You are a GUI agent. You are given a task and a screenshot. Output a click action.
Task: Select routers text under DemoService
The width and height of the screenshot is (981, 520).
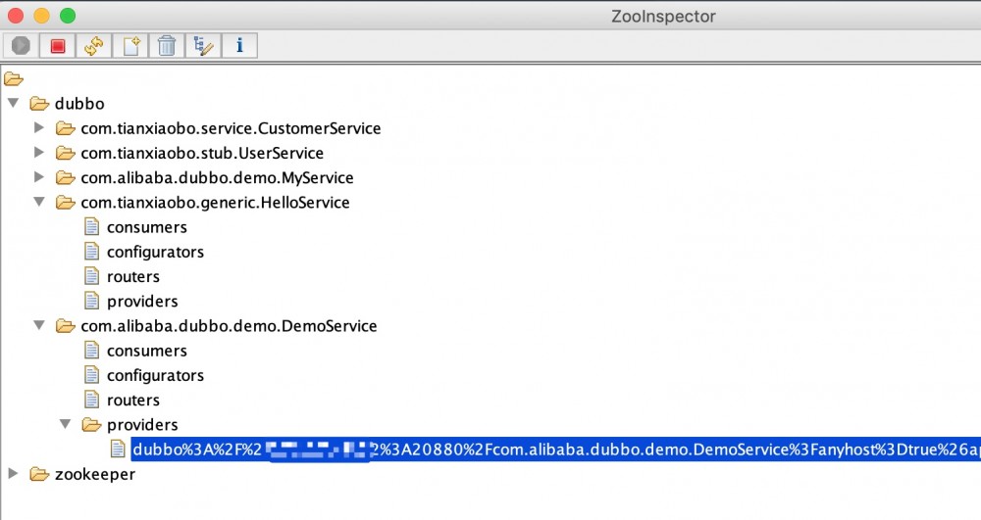(133, 401)
